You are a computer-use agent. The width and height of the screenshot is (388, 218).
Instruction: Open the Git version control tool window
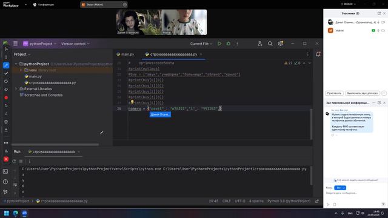5,192
